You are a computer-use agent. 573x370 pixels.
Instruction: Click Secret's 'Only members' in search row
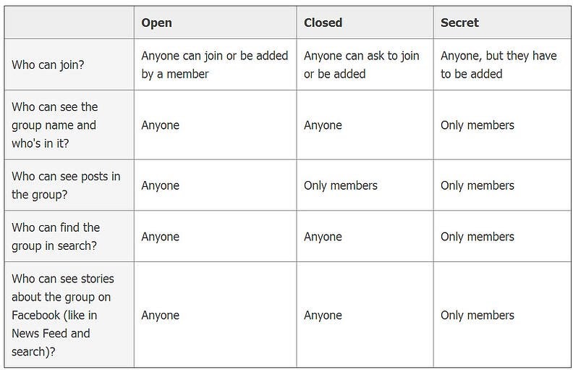point(477,237)
